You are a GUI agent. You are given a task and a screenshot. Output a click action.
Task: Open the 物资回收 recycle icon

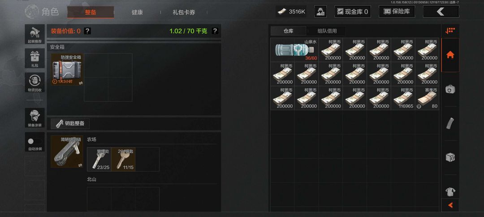35,82
